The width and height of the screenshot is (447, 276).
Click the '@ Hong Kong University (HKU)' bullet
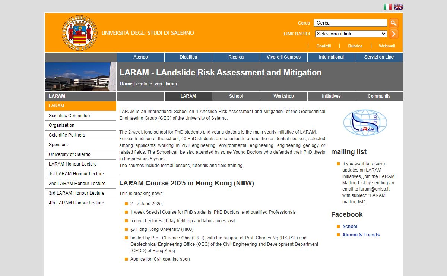[162, 229]
